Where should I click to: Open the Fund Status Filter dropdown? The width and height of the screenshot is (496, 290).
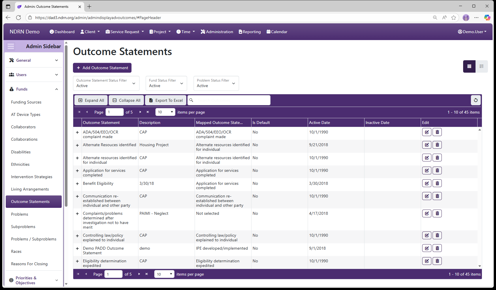coord(166,83)
